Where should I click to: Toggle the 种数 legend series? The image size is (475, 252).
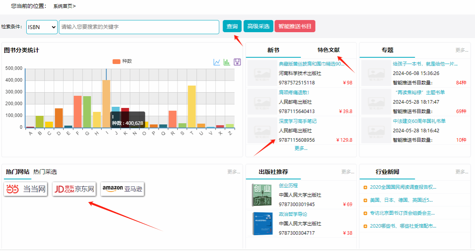[122, 61]
